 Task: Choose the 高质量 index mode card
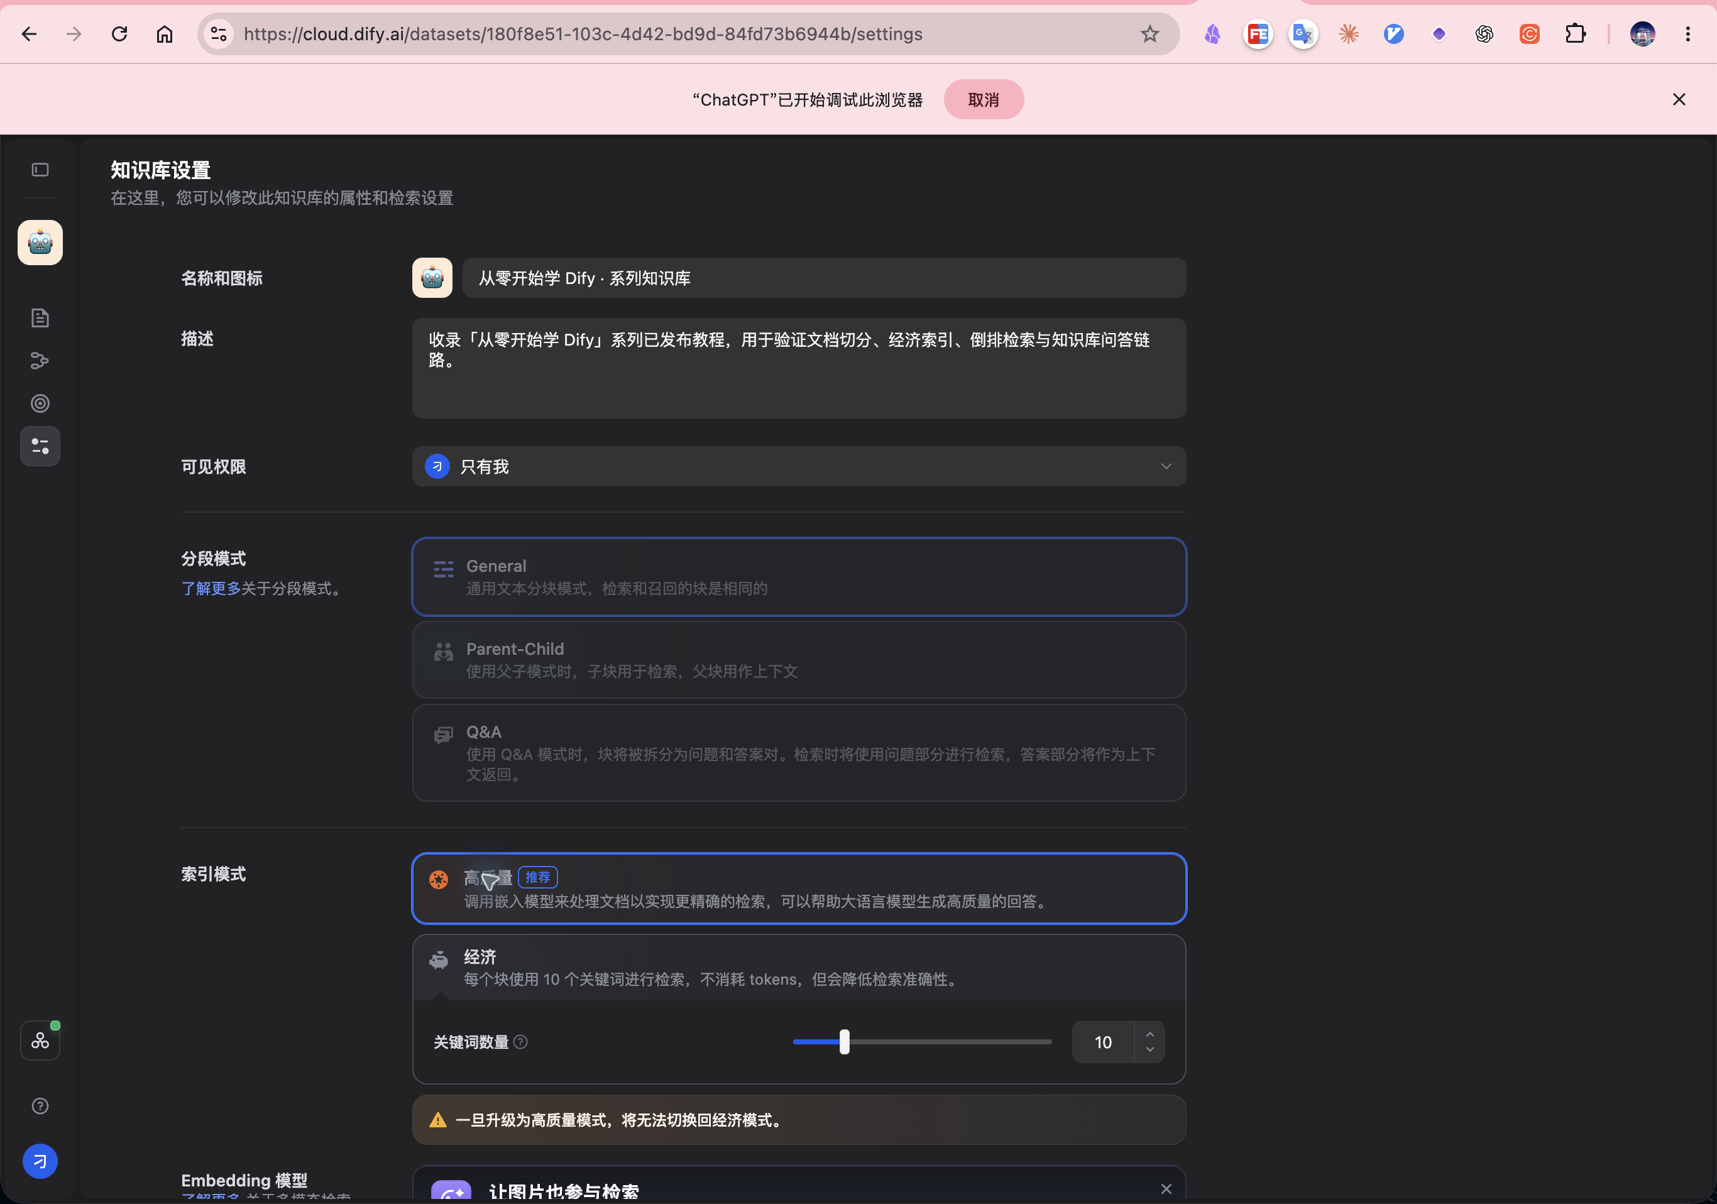click(x=799, y=889)
